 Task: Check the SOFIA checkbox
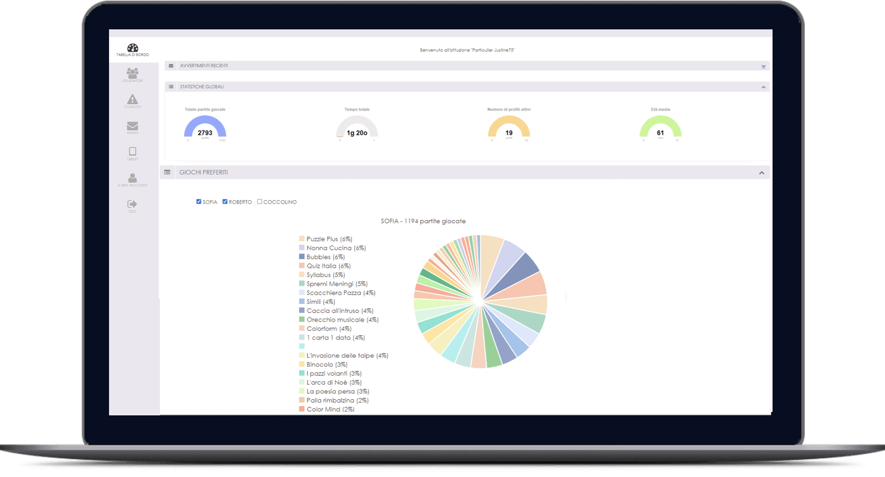coord(199,202)
